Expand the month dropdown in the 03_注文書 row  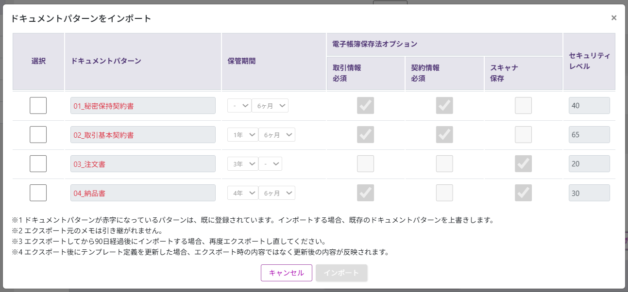tap(270, 164)
